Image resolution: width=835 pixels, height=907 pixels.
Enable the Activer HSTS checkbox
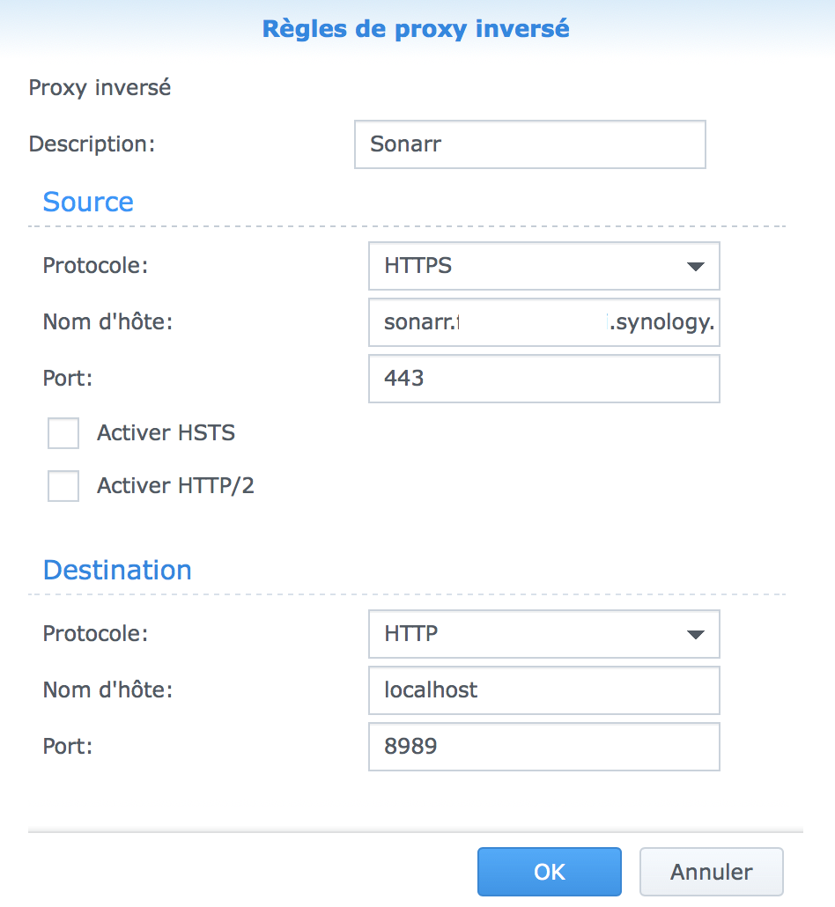(x=63, y=433)
